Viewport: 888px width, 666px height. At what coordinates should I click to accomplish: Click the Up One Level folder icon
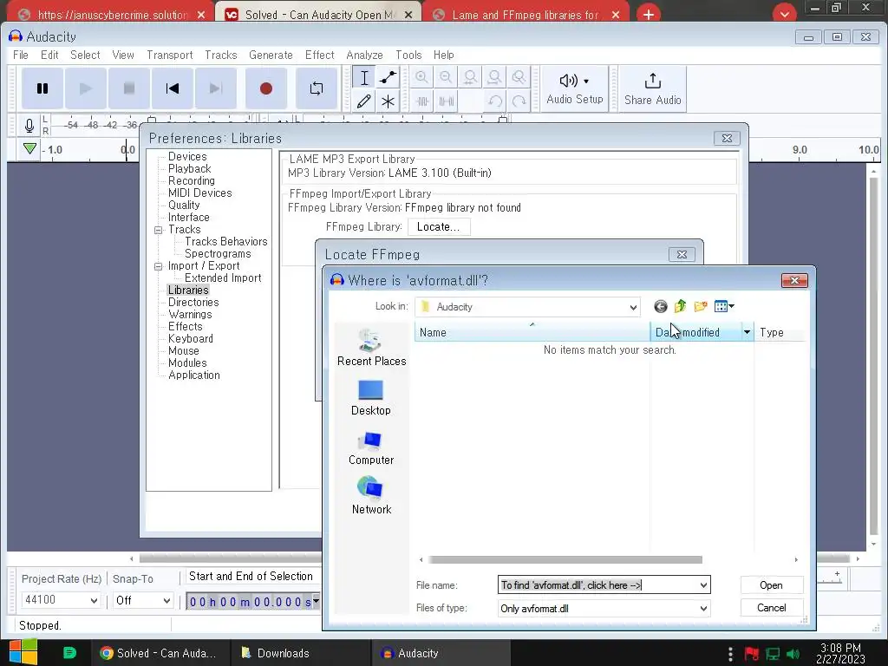(x=680, y=307)
